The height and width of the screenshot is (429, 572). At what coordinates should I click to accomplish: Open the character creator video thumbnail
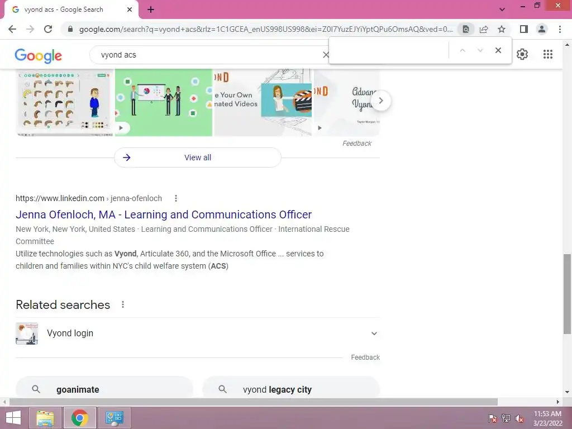click(65, 103)
